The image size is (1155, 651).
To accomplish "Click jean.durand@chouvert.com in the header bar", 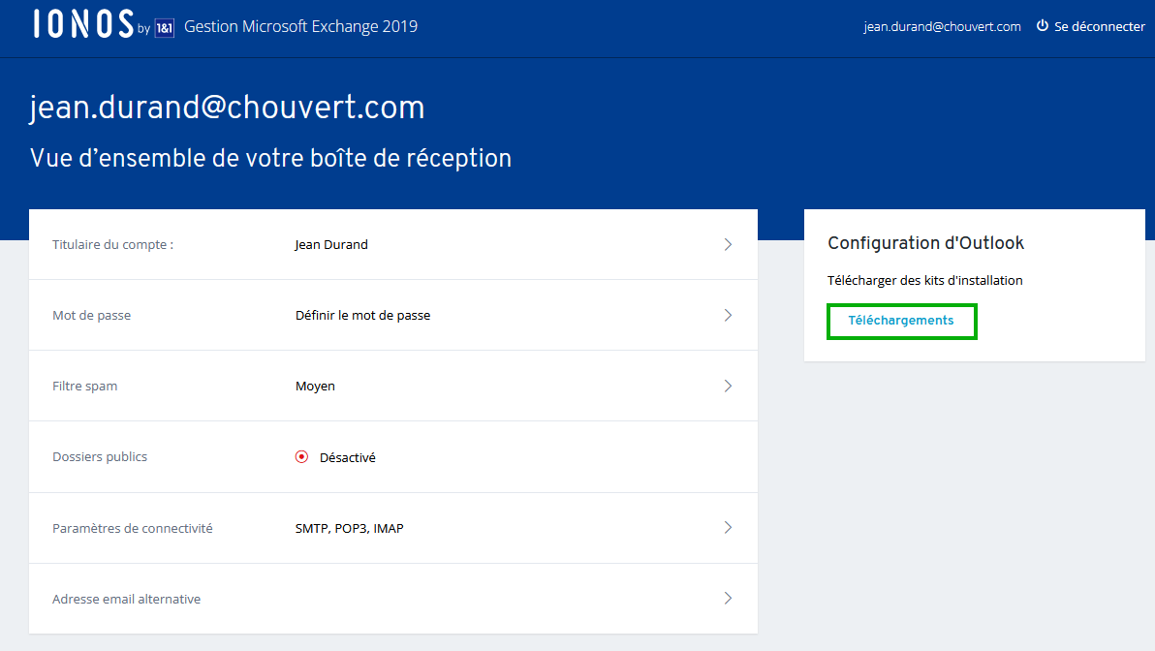I will 942,26.
